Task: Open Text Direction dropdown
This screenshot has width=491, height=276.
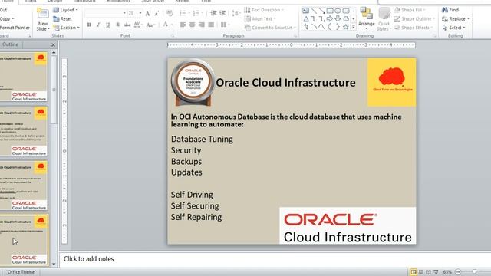Action: (x=264, y=10)
